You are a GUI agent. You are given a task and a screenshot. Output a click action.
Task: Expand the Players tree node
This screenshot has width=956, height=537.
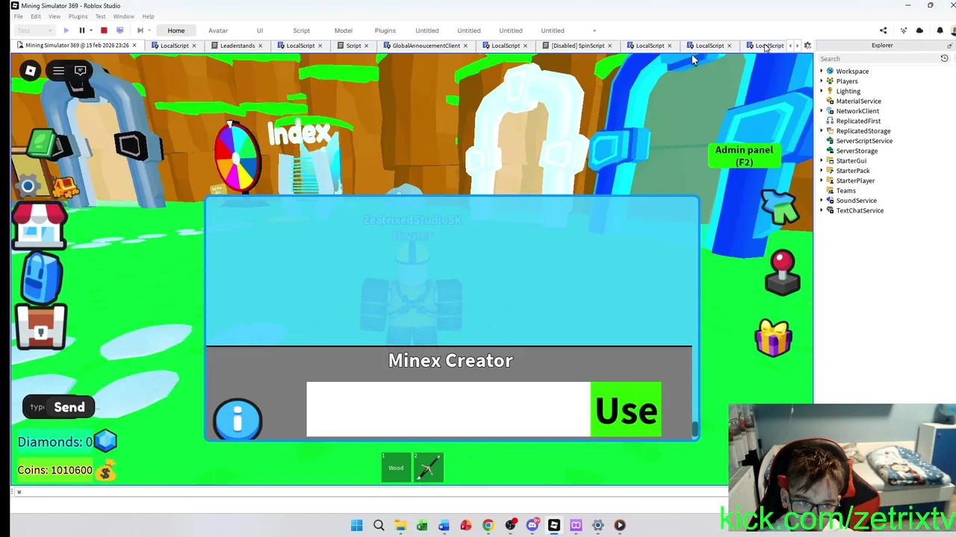point(822,81)
